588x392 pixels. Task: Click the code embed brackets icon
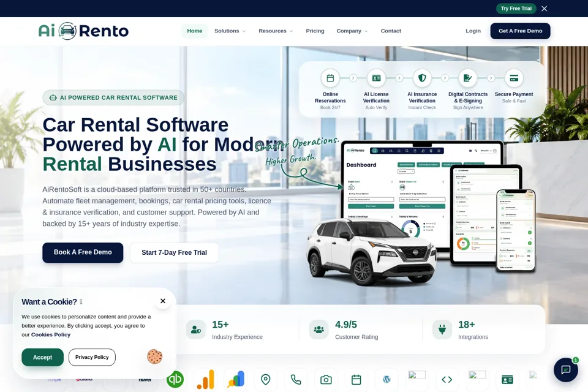coord(447,380)
